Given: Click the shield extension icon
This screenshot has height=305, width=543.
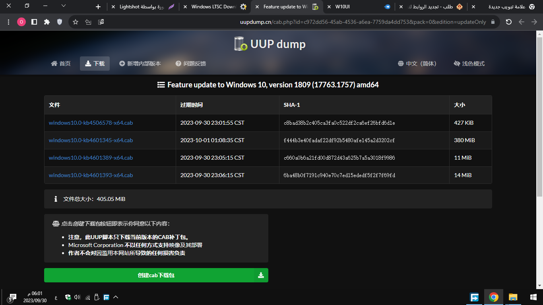Looking at the screenshot, I should point(60,22).
